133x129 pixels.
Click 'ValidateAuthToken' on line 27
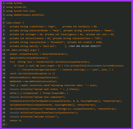[21, 105]
